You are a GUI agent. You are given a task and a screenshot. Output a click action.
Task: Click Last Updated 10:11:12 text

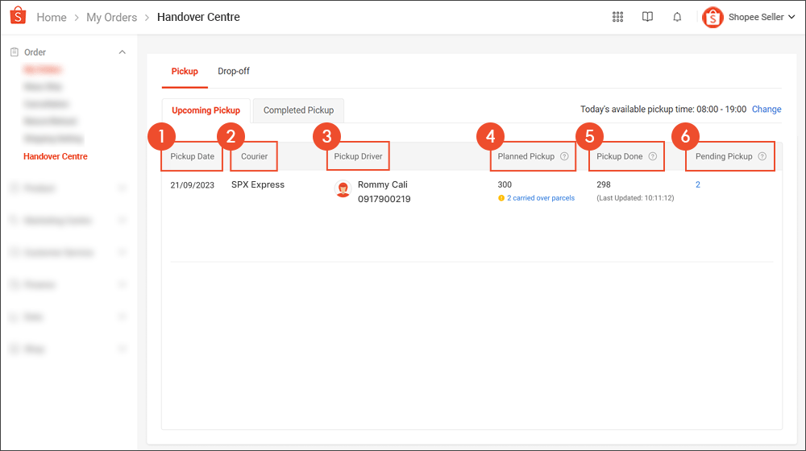tap(635, 198)
